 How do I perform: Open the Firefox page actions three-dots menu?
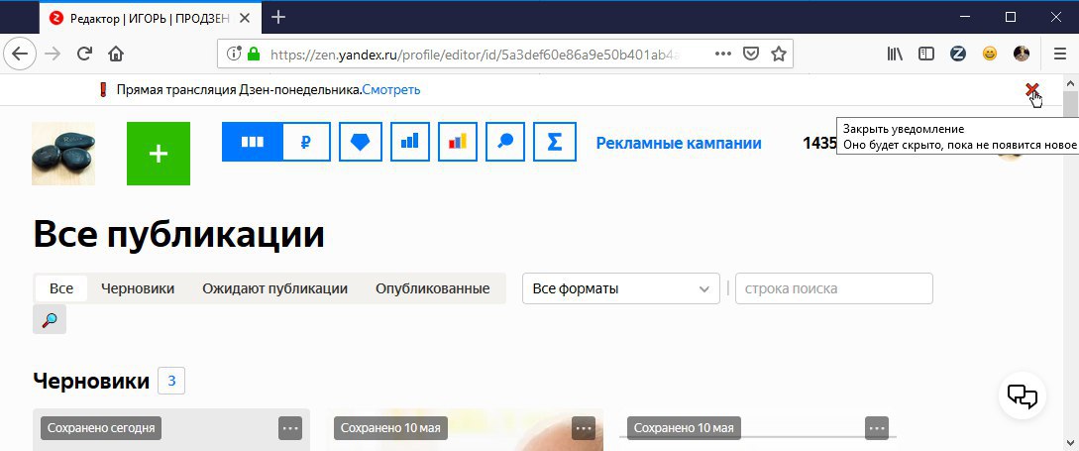(x=722, y=54)
